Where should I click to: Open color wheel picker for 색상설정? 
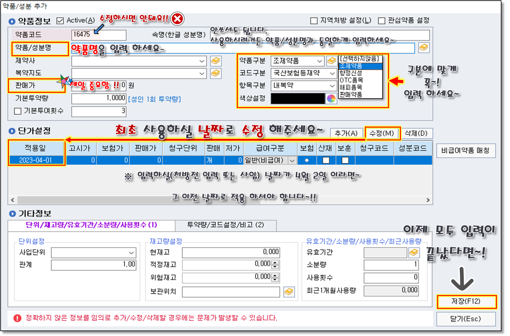pos(331,99)
